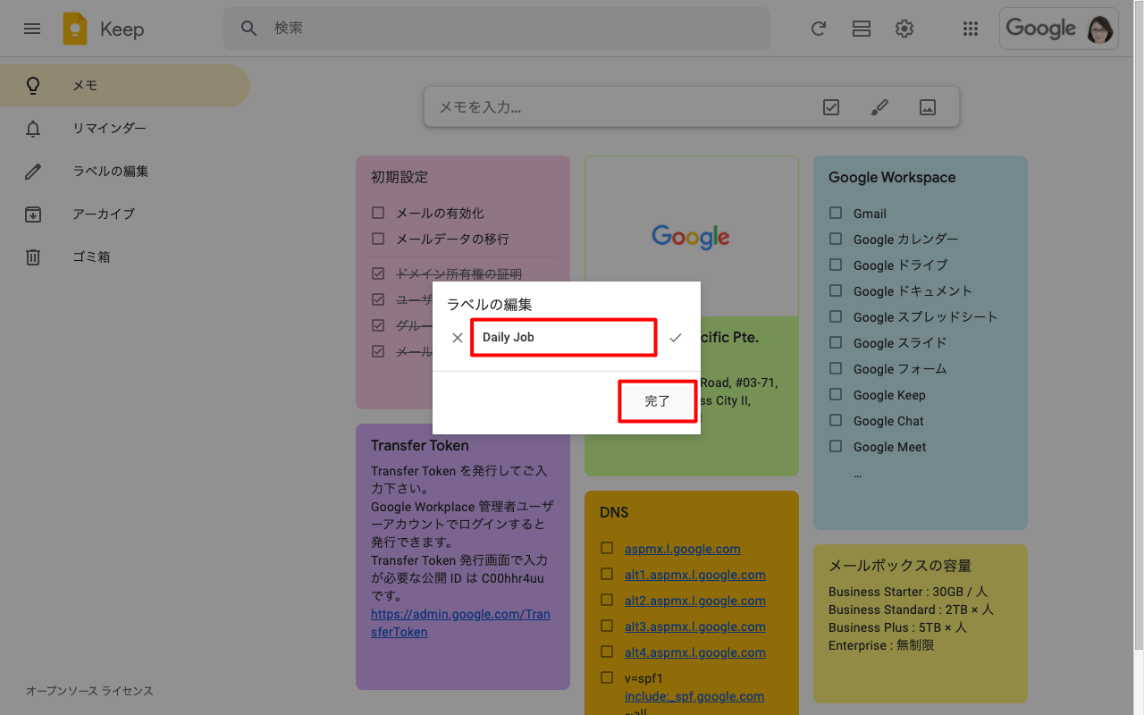Check Google スプレッドシート checkbox
1144x715 pixels.
(836, 316)
